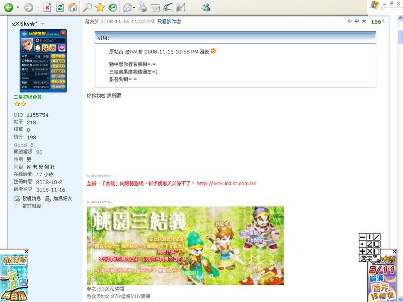This screenshot has height=302, width=403.
Task: Select the horizontal stroke key on stroke pad
Action: 362,237
